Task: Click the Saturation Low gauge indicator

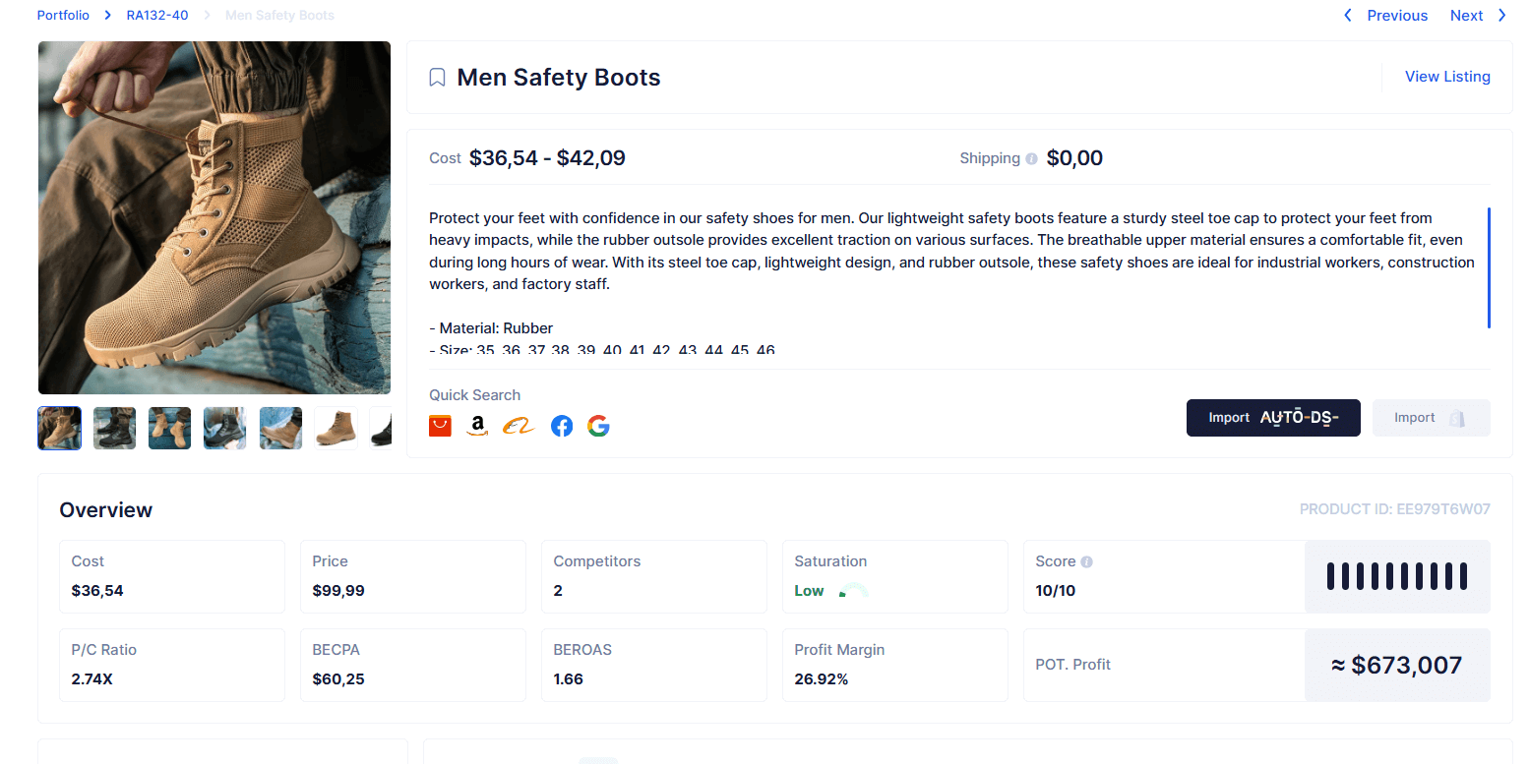Action: click(854, 591)
